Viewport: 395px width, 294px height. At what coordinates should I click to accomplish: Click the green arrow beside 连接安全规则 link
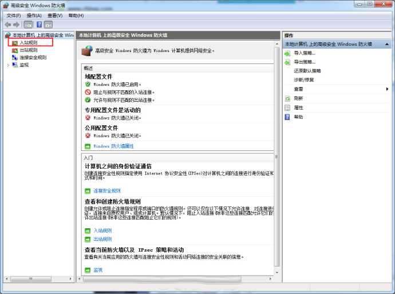point(88,191)
